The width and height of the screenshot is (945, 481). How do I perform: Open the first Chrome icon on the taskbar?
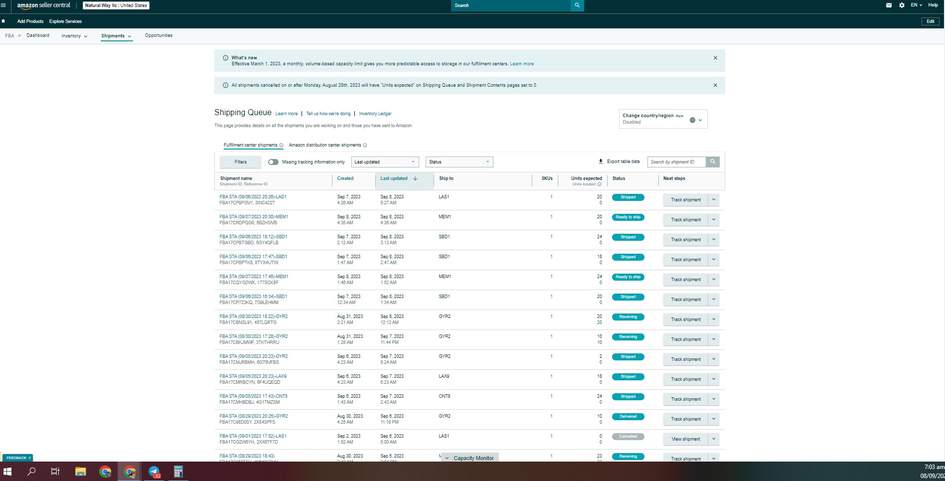click(x=105, y=471)
